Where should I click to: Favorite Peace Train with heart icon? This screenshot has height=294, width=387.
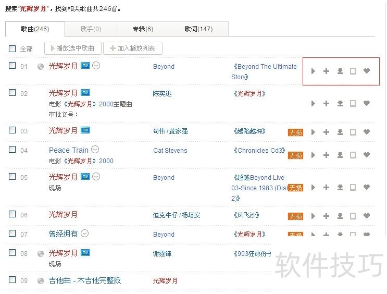coord(367,155)
